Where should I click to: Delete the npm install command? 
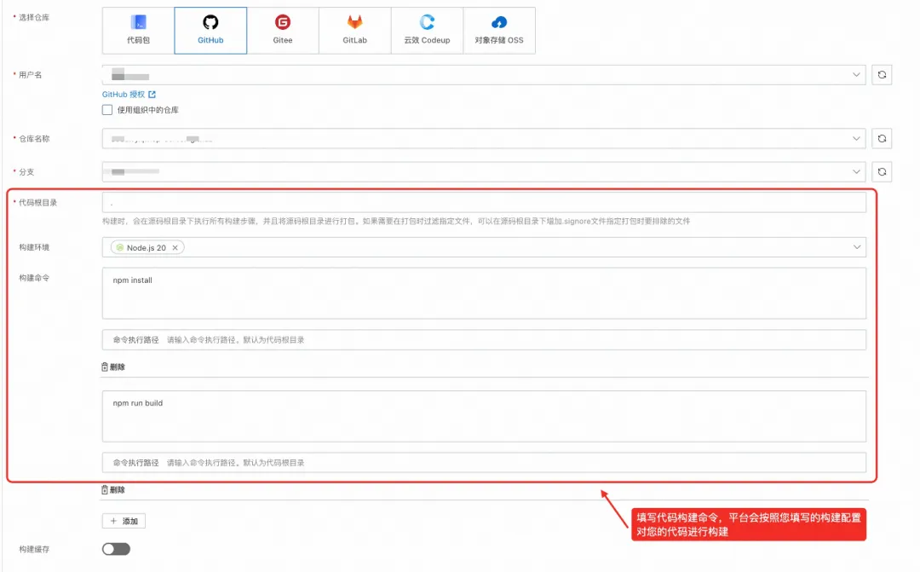113,367
